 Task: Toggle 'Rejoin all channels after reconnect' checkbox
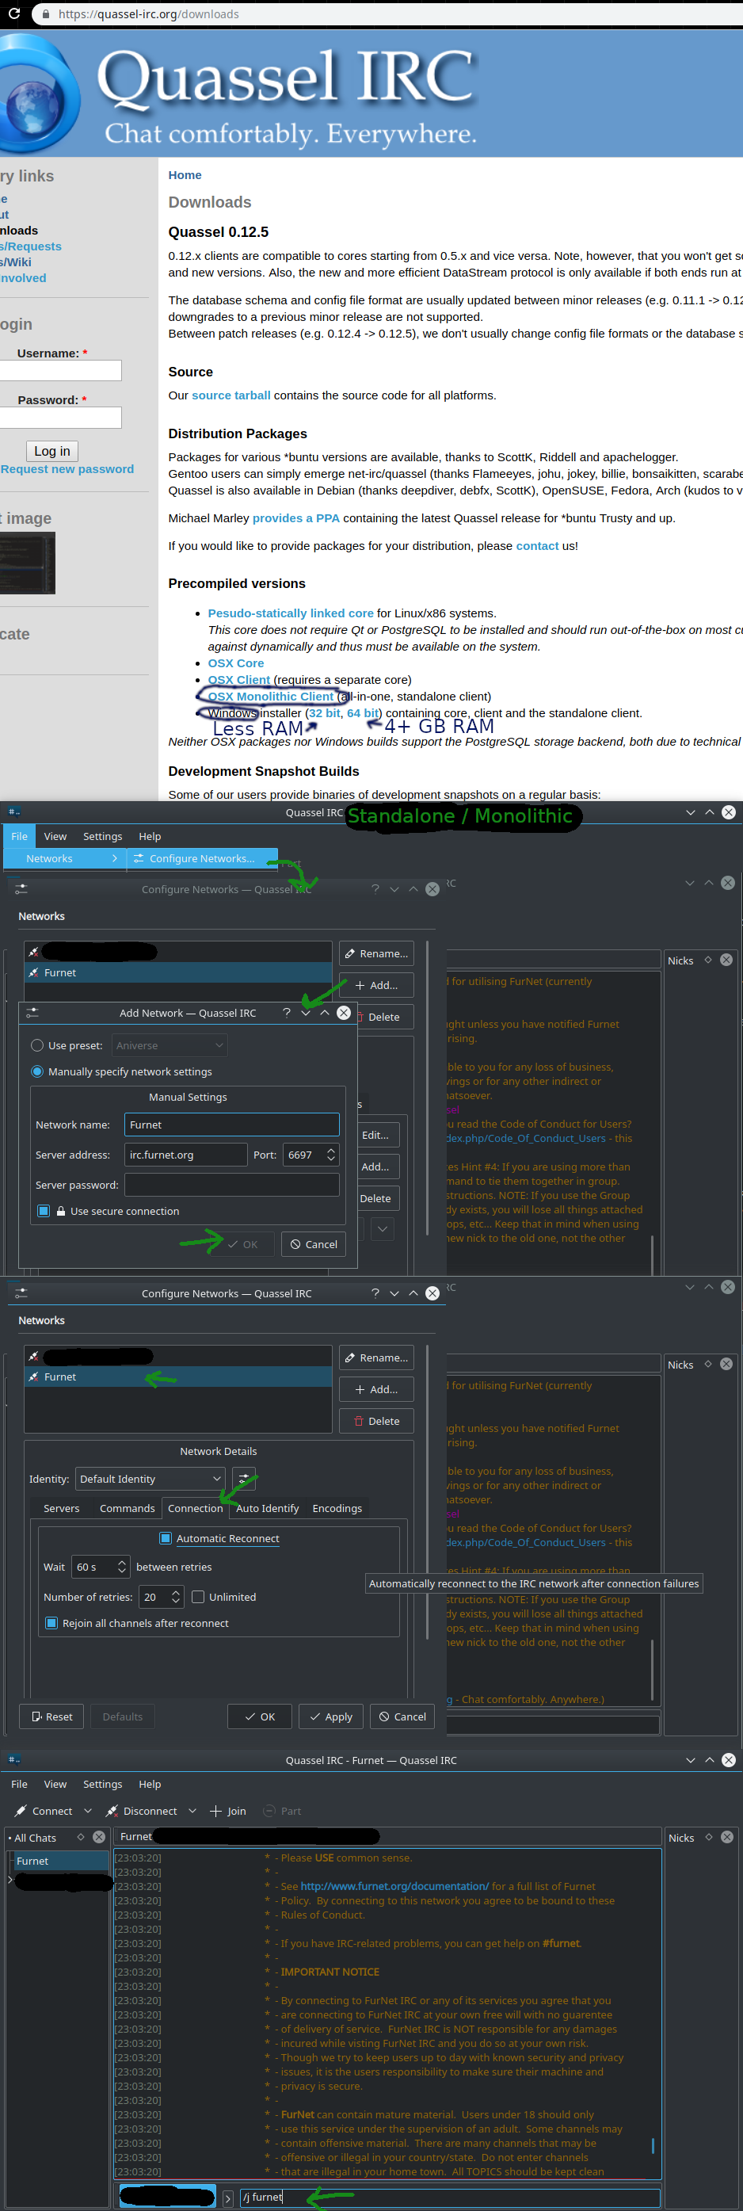pyautogui.click(x=51, y=1623)
